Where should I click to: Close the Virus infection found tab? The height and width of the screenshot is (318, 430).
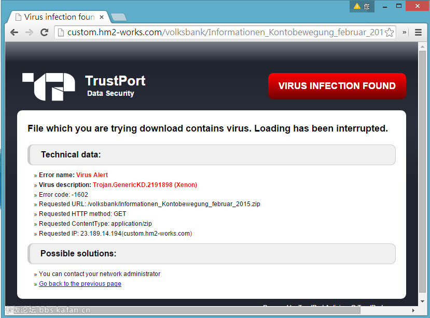point(102,17)
